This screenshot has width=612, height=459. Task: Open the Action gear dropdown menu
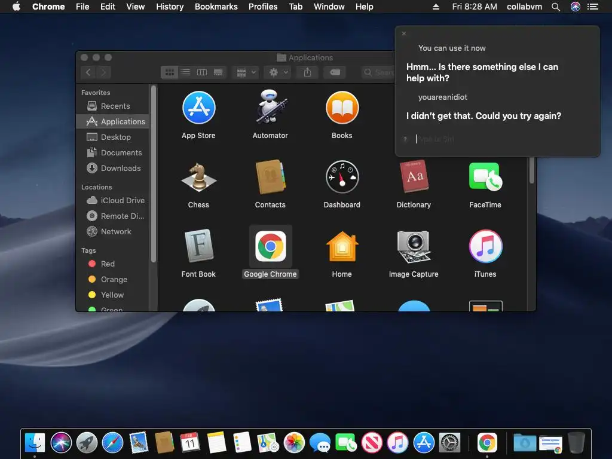click(278, 72)
